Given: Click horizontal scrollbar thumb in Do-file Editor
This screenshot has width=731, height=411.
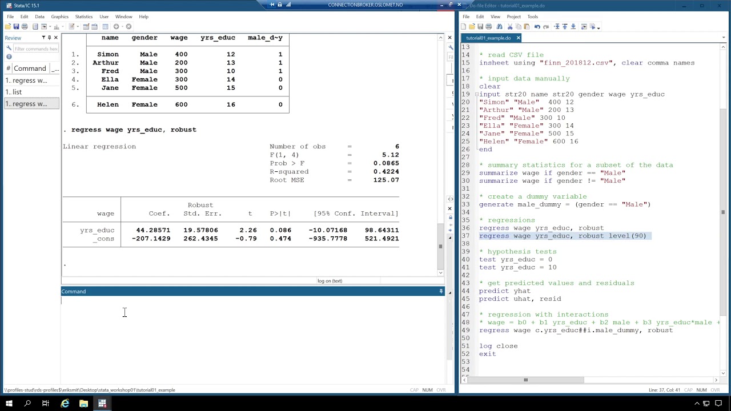Looking at the screenshot, I should tap(525, 380).
